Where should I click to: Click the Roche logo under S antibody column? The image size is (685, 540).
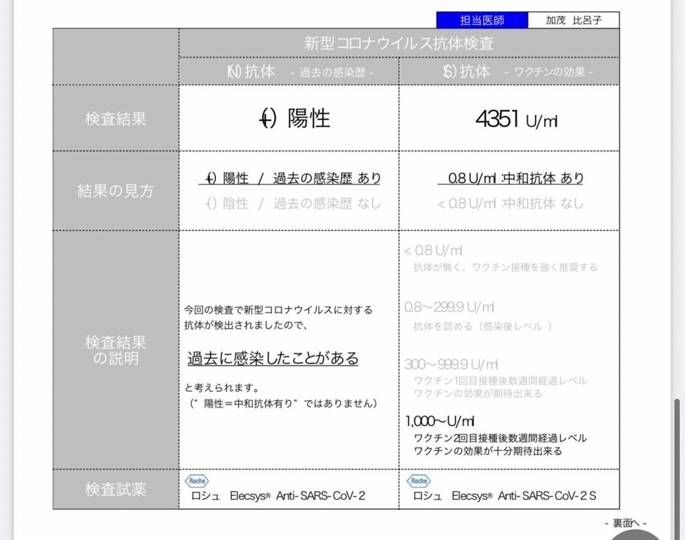tap(419, 481)
